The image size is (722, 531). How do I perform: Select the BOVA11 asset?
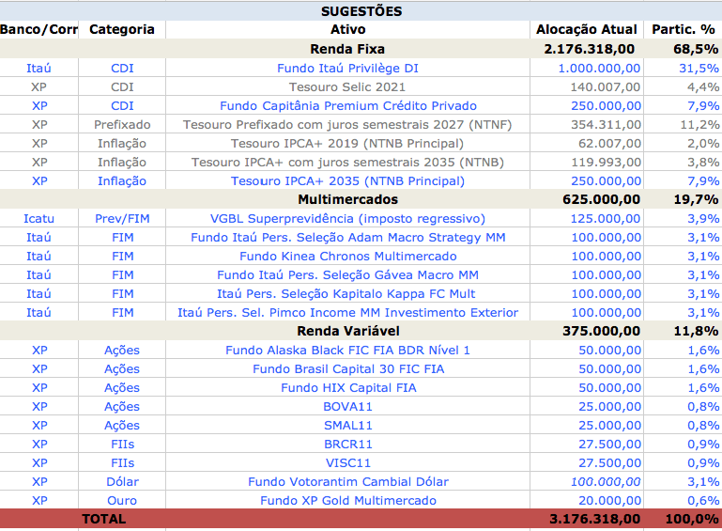(347, 406)
